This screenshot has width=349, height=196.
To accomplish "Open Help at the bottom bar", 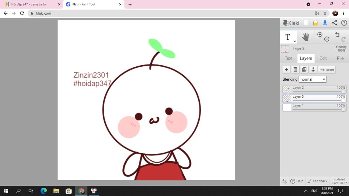I will point(297,181).
